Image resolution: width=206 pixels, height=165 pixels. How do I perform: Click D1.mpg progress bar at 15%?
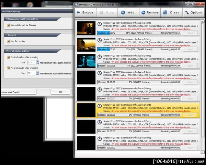coord(139,33)
